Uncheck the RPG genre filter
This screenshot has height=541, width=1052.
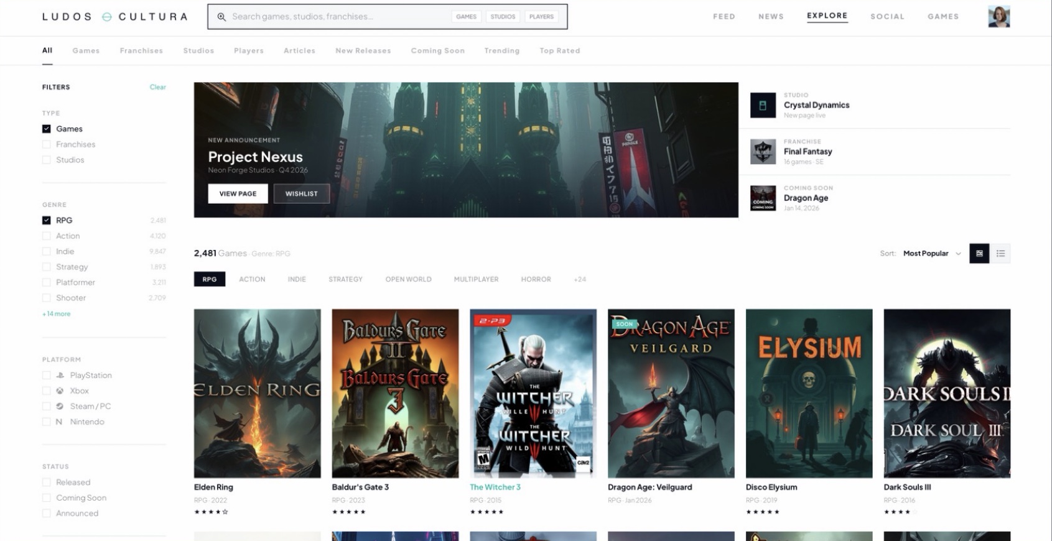pos(47,220)
